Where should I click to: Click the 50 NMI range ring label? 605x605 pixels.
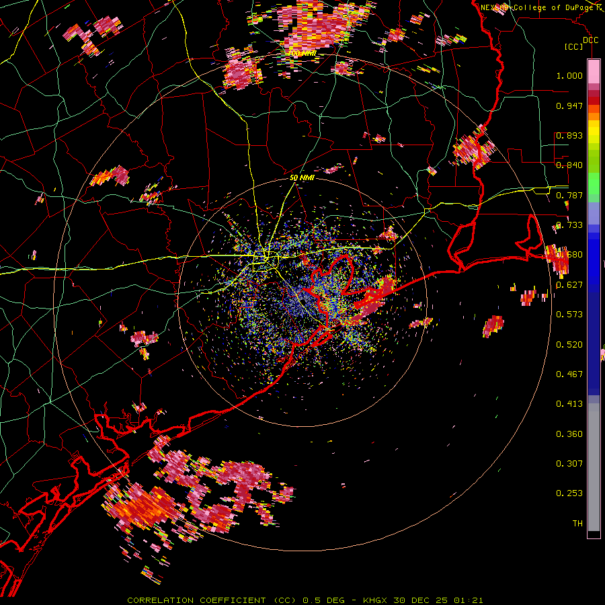point(302,178)
